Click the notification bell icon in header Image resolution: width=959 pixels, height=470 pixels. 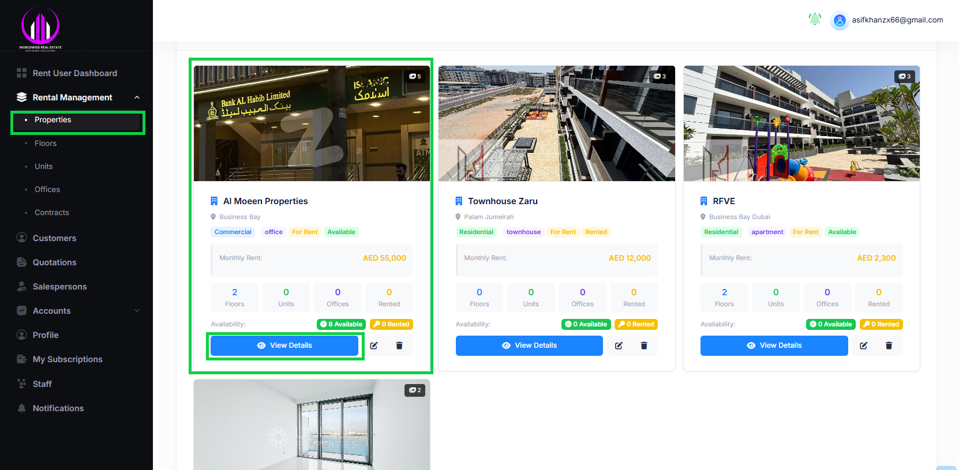(x=814, y=20)
